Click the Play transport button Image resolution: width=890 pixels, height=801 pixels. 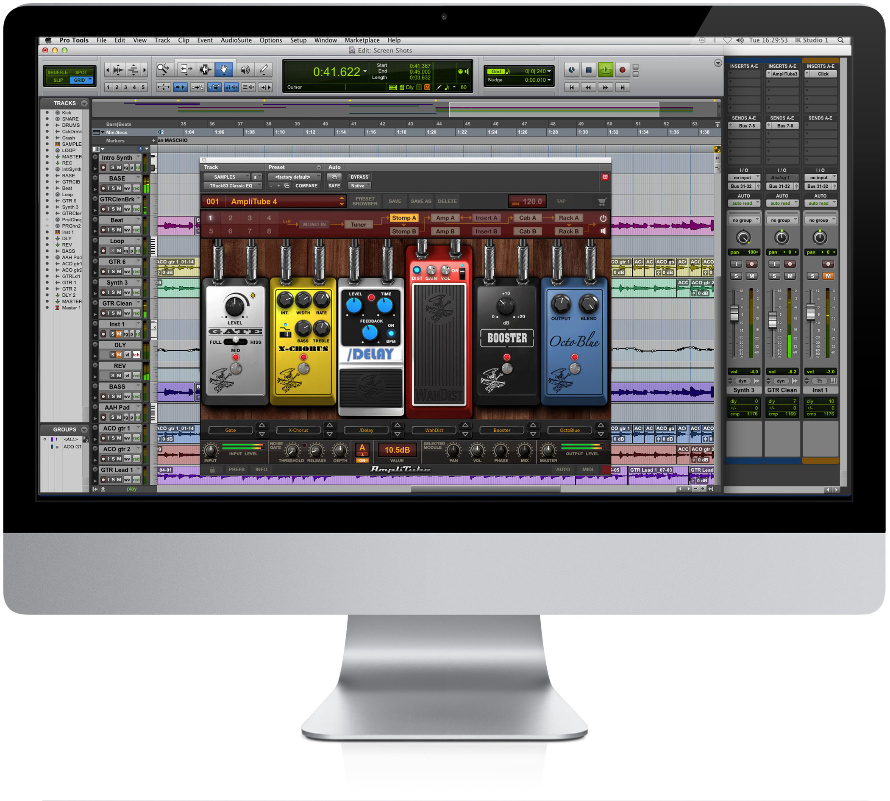point(605,70)
